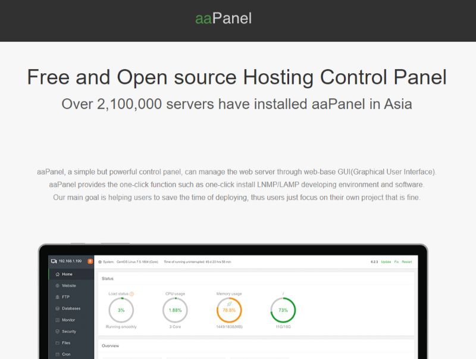Click the Update link in the top right
Image resolution: width=476 pixels, height=359 pixels.
(x=385, y=263)
